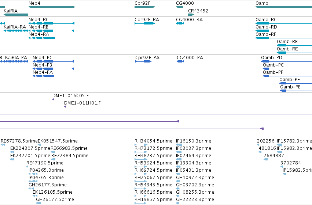Select EST EK224307.5prime

pos(12,152)
